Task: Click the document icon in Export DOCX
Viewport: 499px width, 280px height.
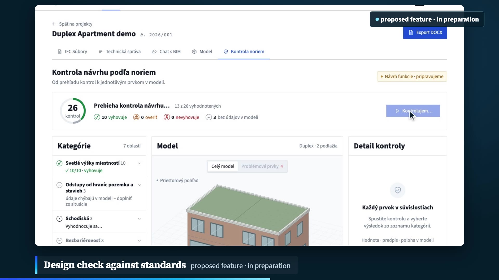Action: point(411,32)
